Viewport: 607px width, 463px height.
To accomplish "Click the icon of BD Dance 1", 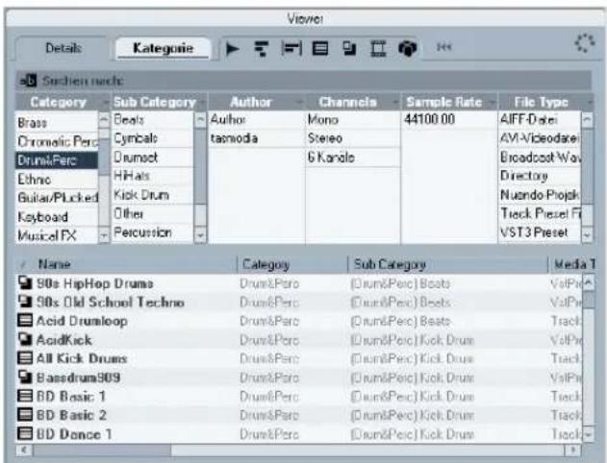I will coord(25,433).
